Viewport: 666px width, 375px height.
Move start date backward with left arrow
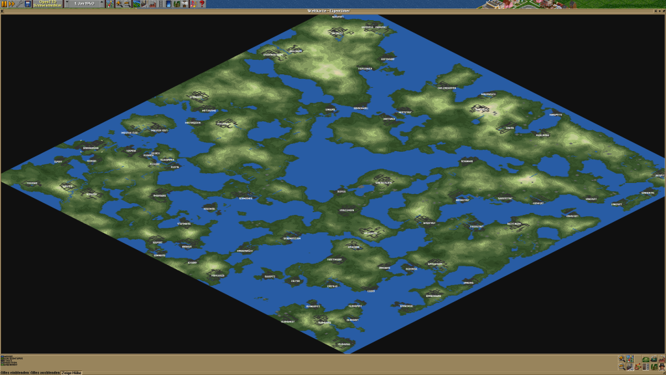pyautogui.click(x=68, y=4)
